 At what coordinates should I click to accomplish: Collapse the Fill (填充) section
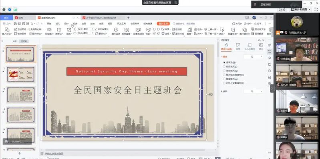[221, 57]
